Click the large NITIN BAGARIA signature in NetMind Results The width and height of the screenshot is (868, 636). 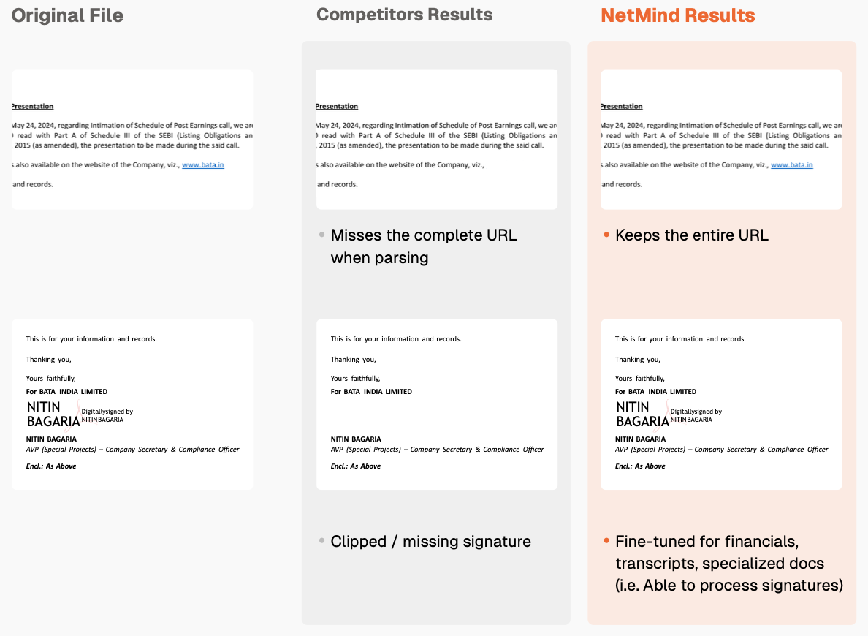[642, 414]
